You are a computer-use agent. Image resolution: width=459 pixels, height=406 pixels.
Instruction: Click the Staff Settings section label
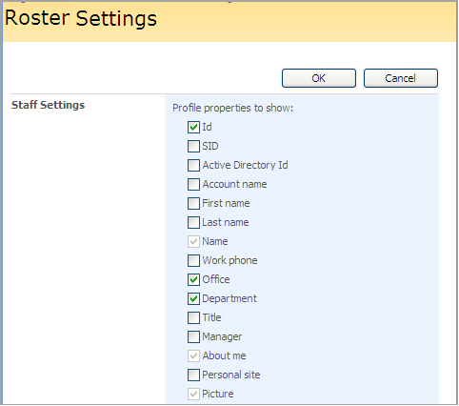[x=48, y=105]
